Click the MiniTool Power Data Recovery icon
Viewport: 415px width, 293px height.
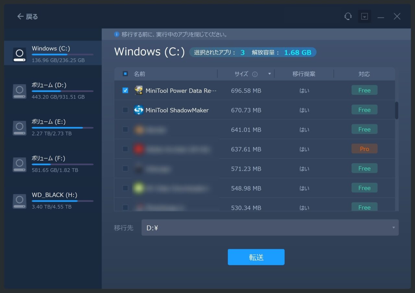coord(139,90)
